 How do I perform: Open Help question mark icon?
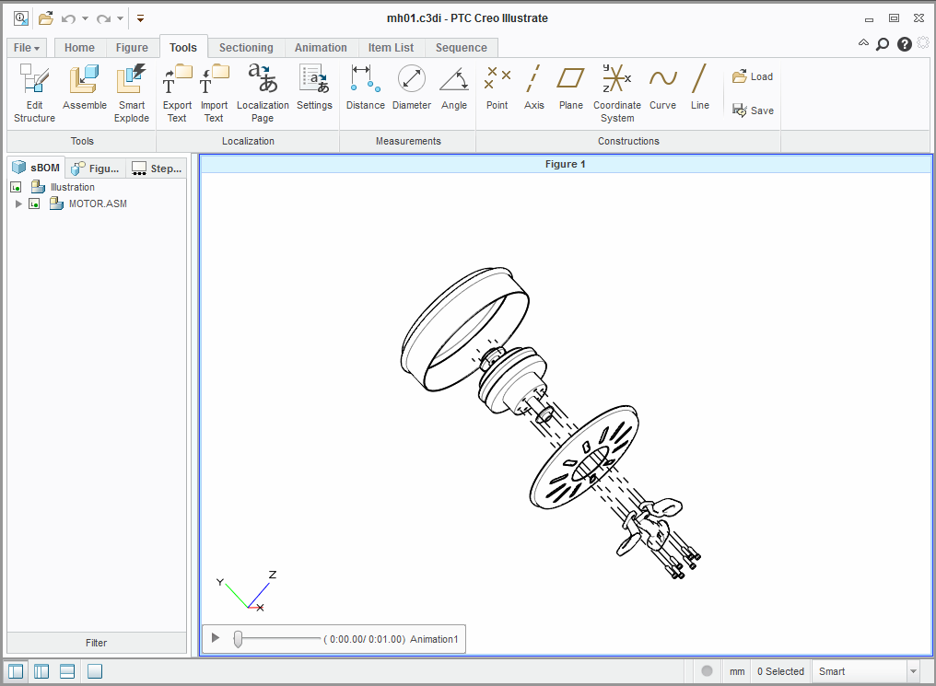coord(905,44)
